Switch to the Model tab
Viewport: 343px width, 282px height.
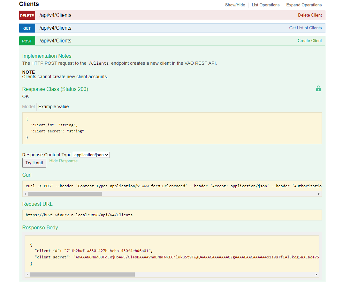pyautogui.click(x=28, y=107)
